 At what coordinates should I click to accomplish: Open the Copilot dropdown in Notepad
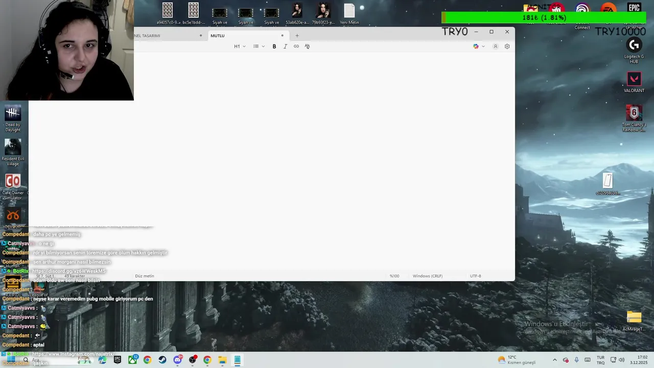click(x=479, y=47)
